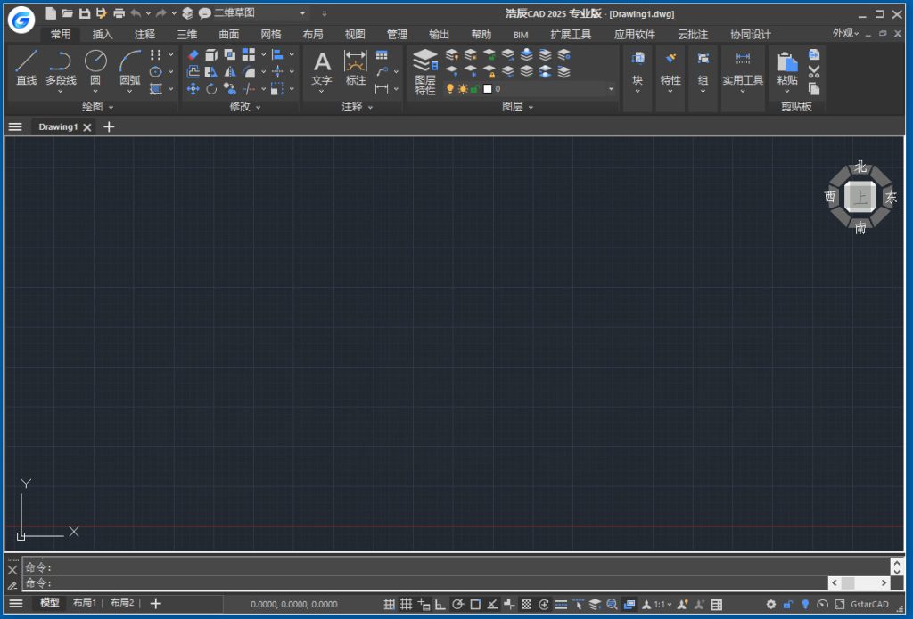Screen dimensions: 913x619
Task: Expand the 注释 panel title
Action: click(357, 107)
